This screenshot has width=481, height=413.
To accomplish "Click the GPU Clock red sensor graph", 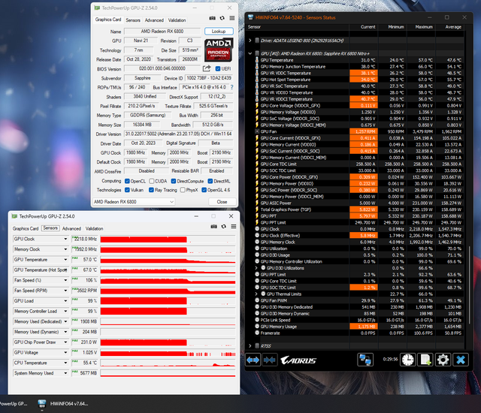I will tap(168, 240).
